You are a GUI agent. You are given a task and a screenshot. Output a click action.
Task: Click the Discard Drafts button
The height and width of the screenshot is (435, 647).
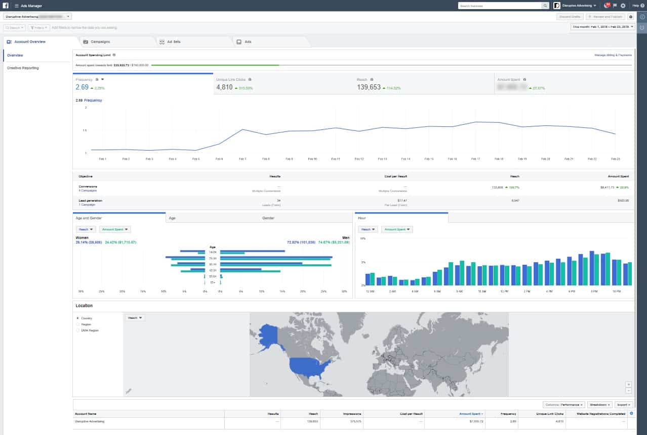[570, 17]
